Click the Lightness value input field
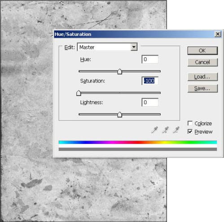The image size is (224, 222). (x=150, y=102)
